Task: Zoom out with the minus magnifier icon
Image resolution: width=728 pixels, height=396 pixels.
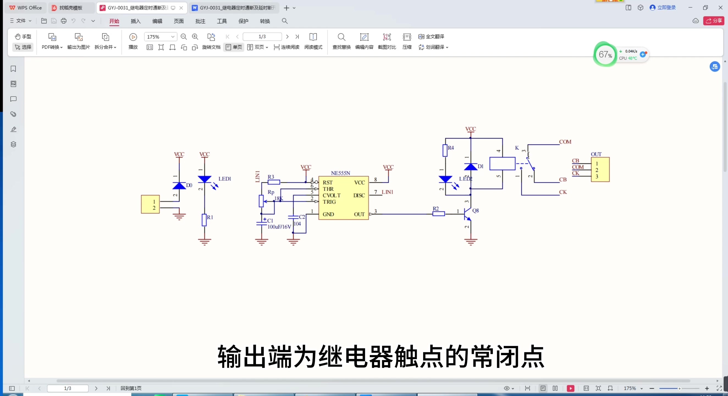Action: tap(184, 37)
